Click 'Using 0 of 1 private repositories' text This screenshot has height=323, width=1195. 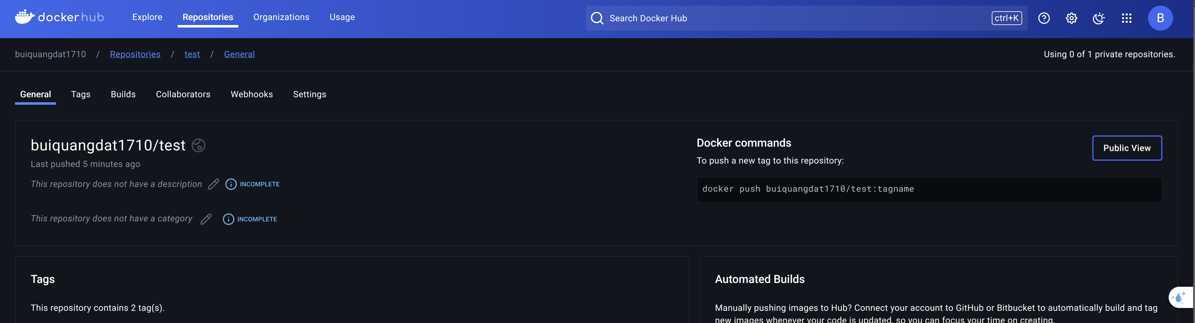1109,54
